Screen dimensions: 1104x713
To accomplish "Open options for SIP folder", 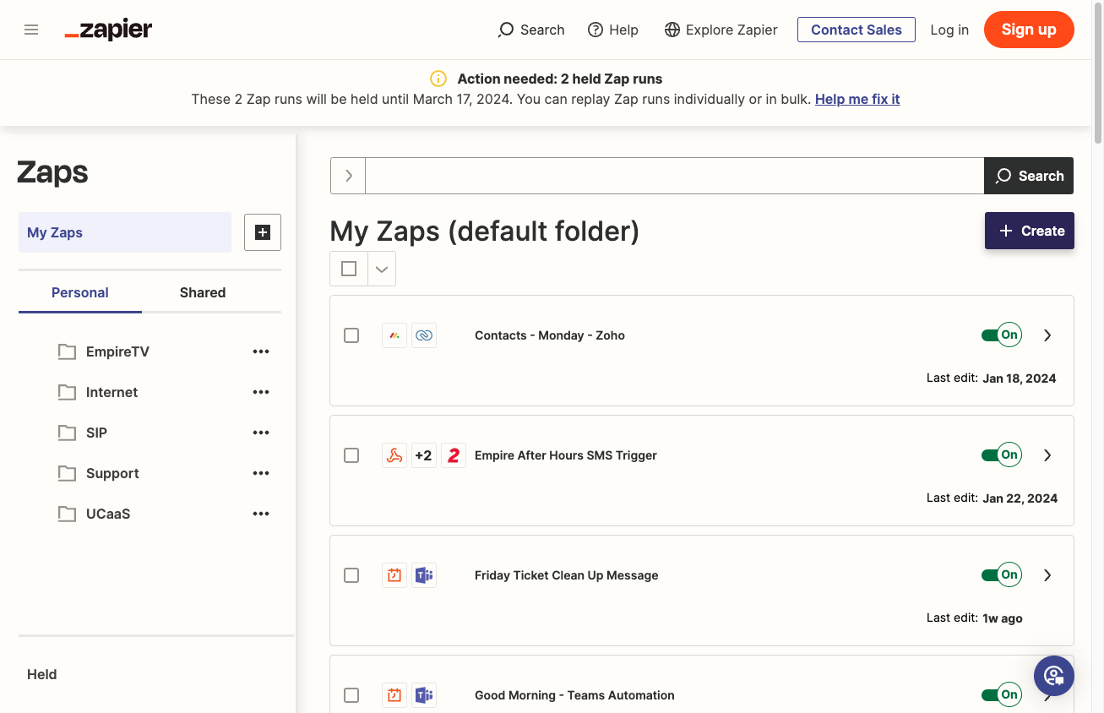I will click(261, 433).
